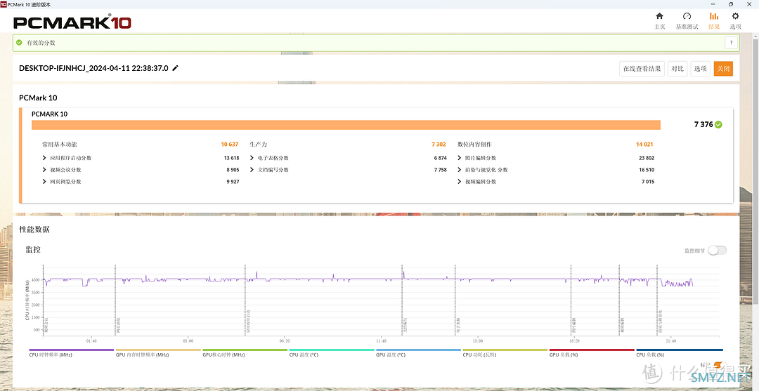Expand 照片编辑分数 row
The height and width of the screenshot is (391, 759).
pyautogui.click(x=460, y=158)
